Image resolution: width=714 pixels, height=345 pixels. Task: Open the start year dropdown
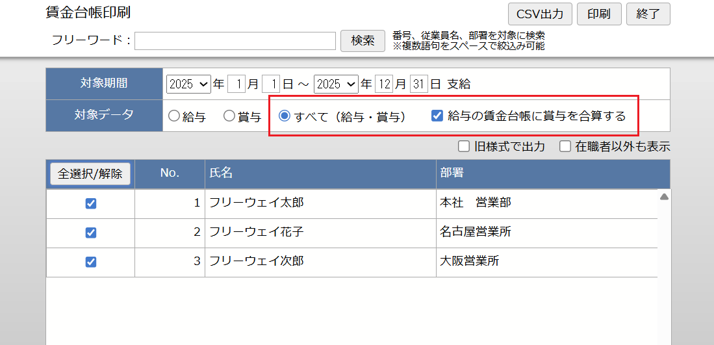(188, 84)
